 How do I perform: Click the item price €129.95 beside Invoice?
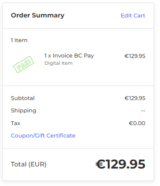pos(135,56)
